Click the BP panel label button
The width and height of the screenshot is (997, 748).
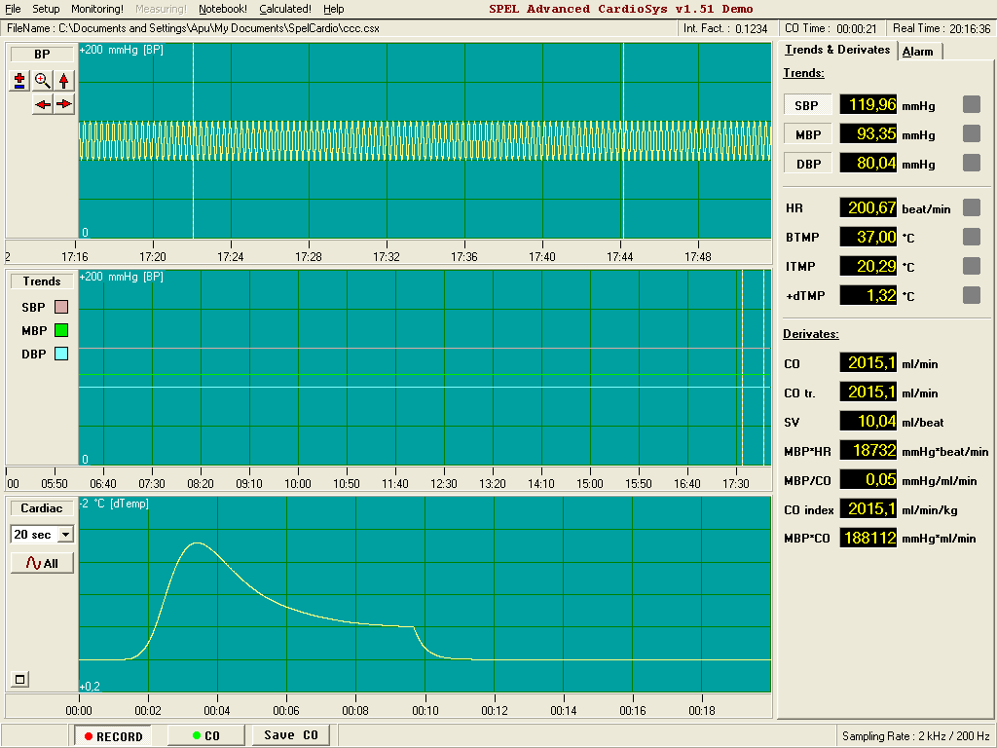pyautogui.click(x=42, y=55)
